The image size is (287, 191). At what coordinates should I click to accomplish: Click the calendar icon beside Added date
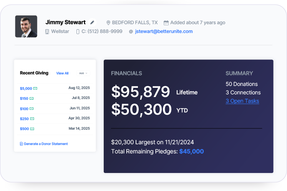click(x=166, y=23)
